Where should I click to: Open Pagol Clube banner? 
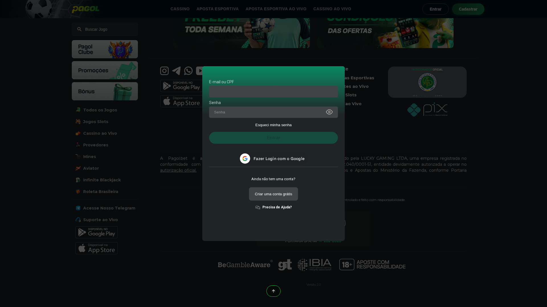click(x=105, y=49)
